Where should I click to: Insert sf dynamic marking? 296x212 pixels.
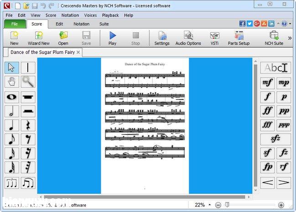(x=268, y=153)
